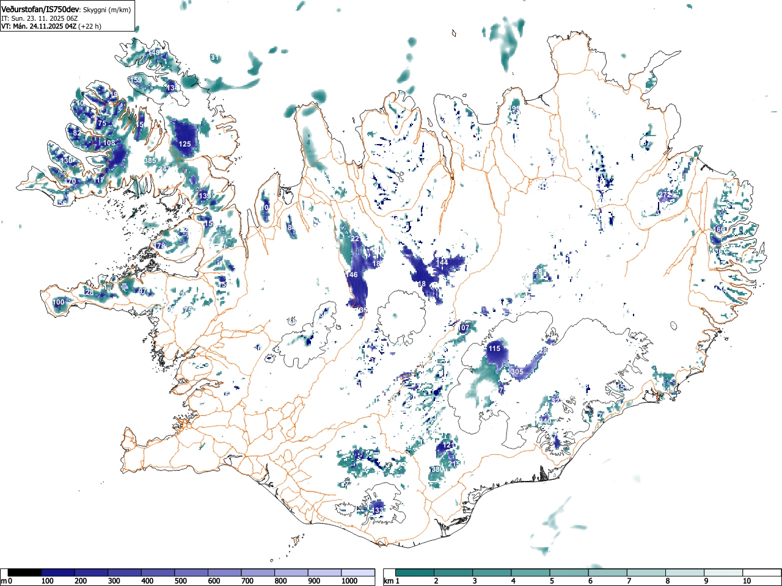Screen dimensions: 782x586
Task: Click the '82' visibility value on the map
Action: coord(76,133)
